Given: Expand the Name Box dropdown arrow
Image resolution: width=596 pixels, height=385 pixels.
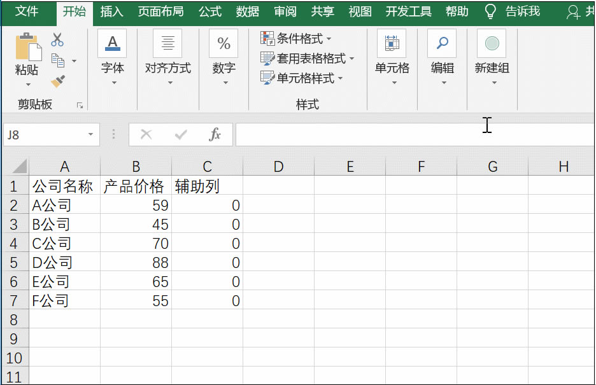Looking at the screenshot, I should [x=91, y=135].
